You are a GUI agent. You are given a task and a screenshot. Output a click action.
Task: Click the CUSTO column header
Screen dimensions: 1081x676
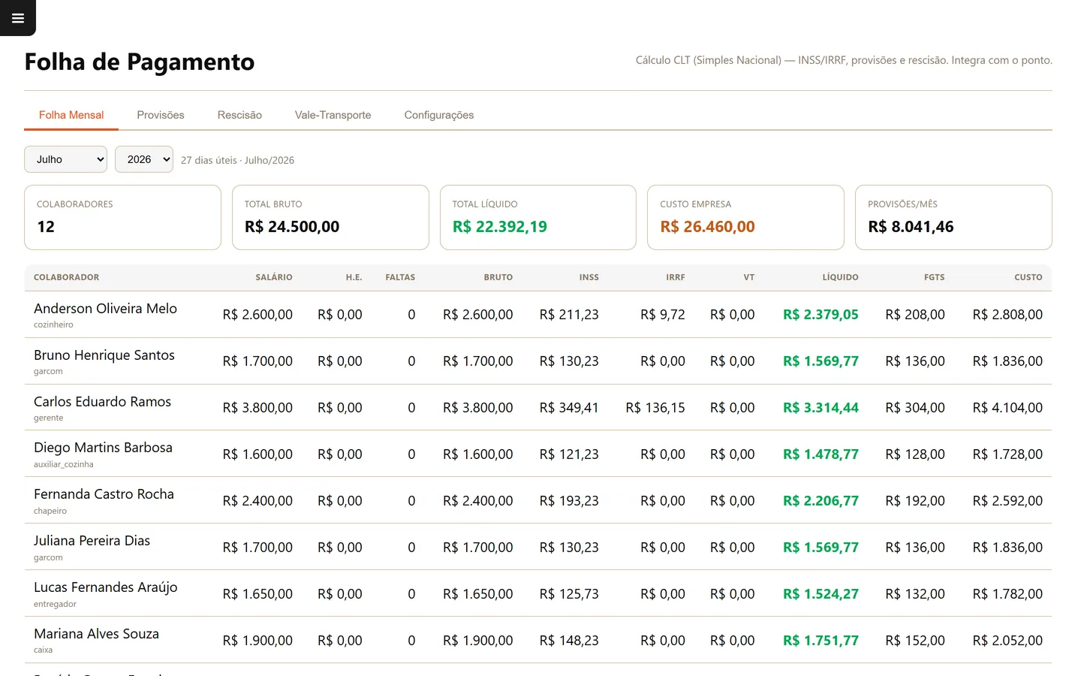(x=1028, y=277)
